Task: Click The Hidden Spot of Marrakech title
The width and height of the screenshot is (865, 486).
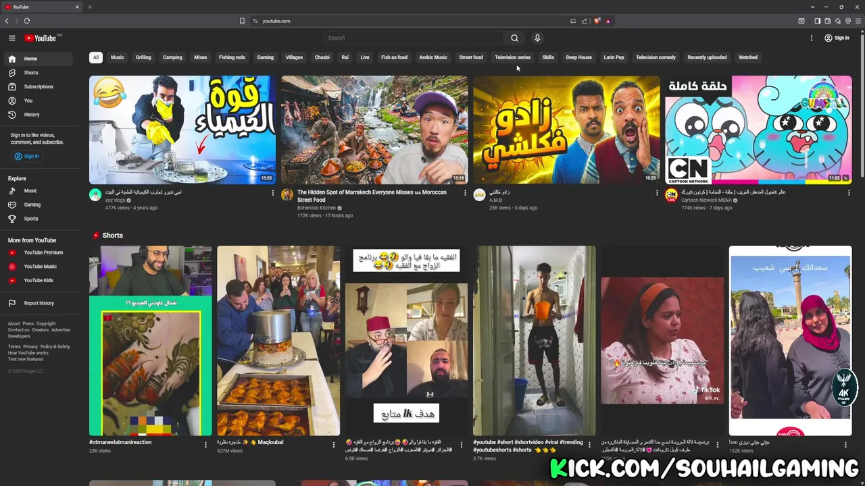Action: 372,196
